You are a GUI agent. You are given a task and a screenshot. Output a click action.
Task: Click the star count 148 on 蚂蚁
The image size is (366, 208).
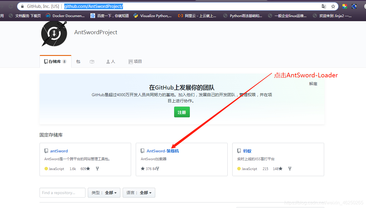278,169
